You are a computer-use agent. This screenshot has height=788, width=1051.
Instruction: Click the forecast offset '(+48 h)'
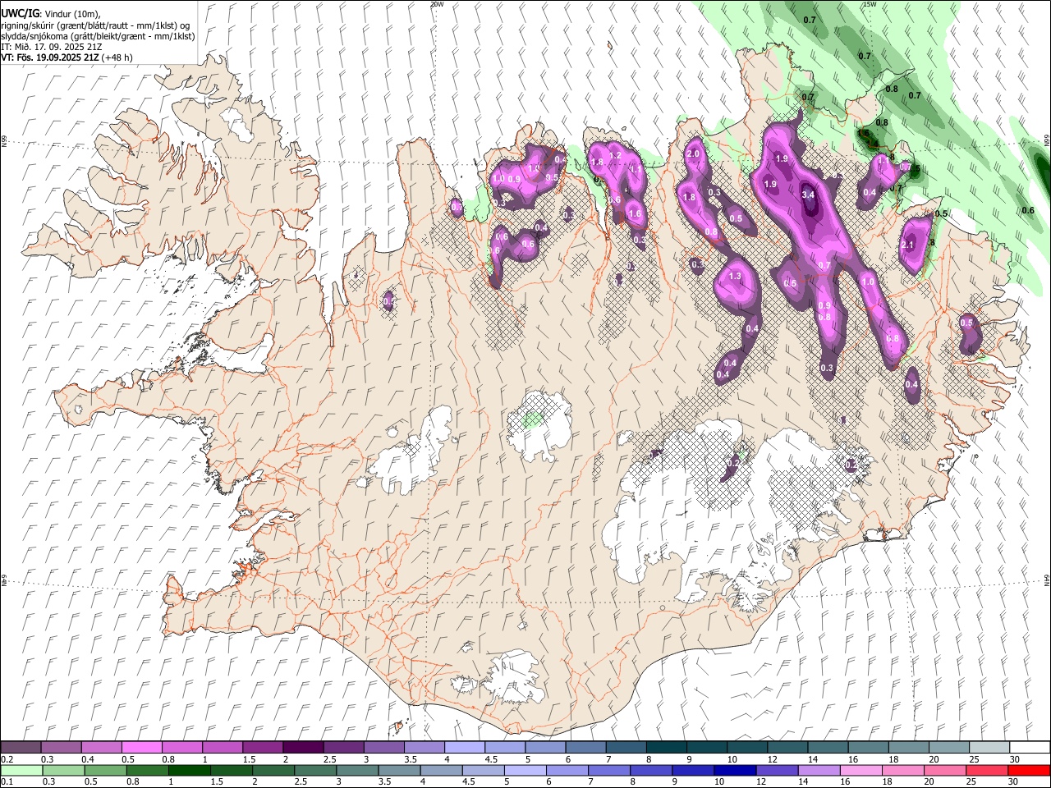[x=117, y=57]
